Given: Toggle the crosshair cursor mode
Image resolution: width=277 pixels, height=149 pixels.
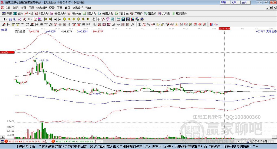Looking at the screenshot, I should 98,19.
